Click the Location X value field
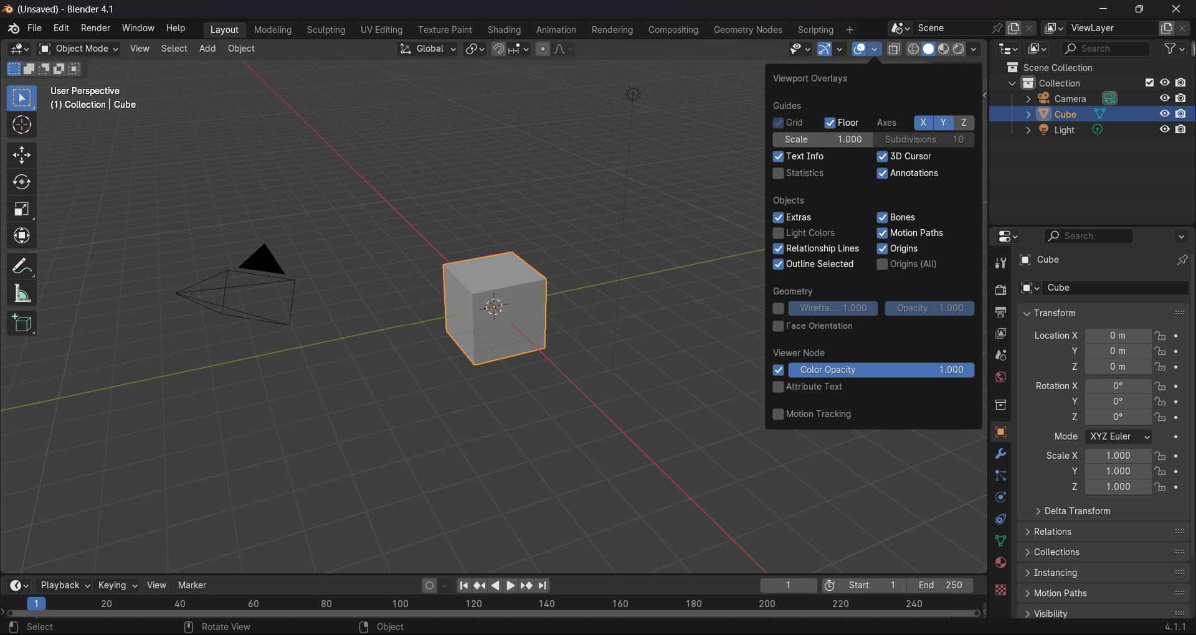This screenshot has width=1196, height=635. coord(1118,336)
